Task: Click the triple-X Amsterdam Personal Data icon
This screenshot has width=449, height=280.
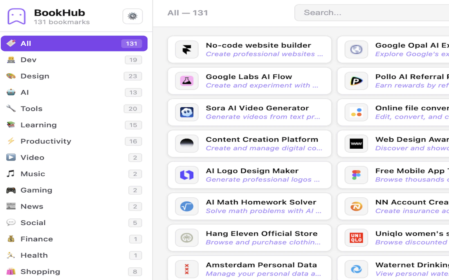Action: point(187,269)
